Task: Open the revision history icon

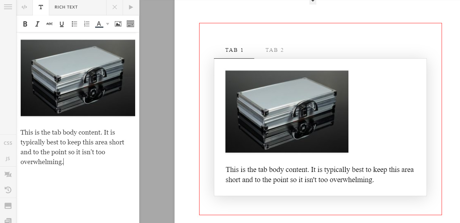Action: (x=8, y=190)
